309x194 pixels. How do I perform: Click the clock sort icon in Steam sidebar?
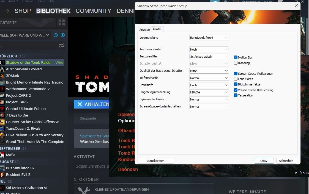(x=56, y=35)
